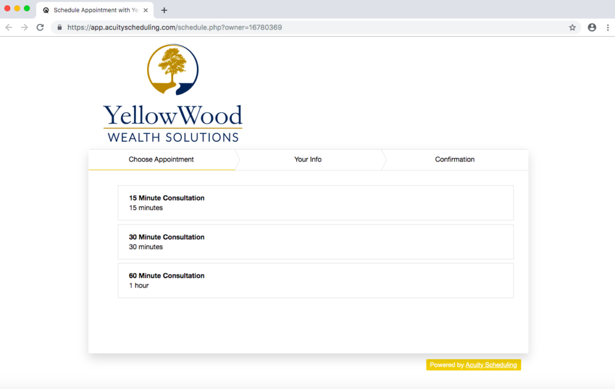Open the Acuity Scheduling link
Viewport: 615px width, 389px height.
coord(491,365)
